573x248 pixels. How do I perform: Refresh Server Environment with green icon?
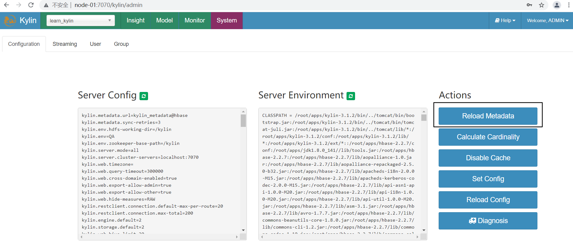(x=351, y=96)
